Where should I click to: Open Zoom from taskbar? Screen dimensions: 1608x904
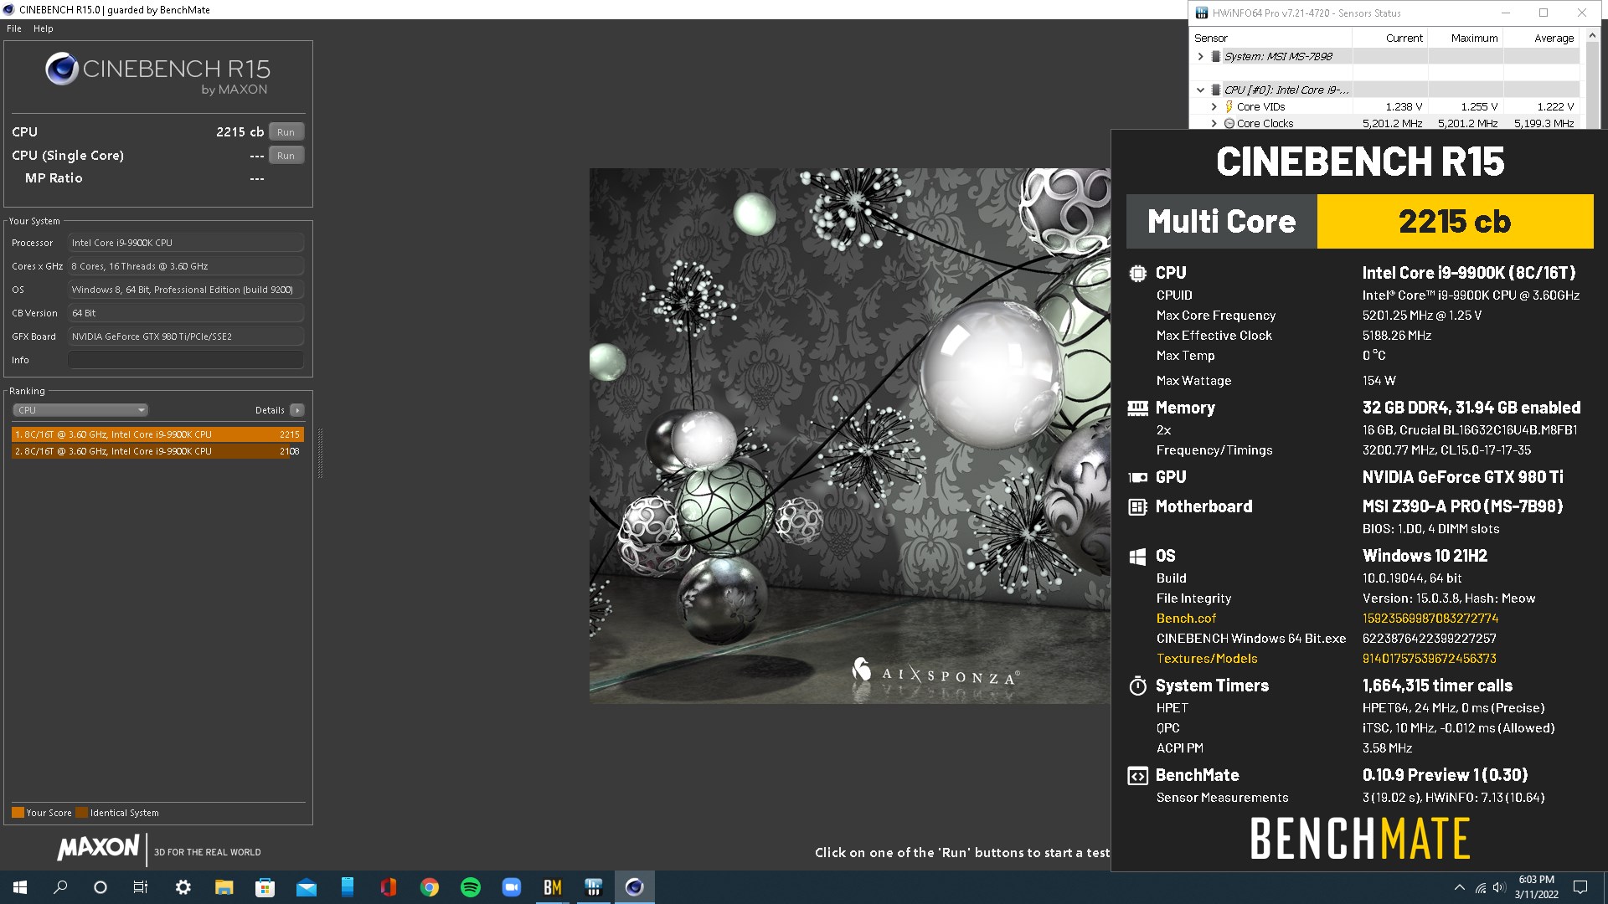pyautogui.click(x=511, y=887)
